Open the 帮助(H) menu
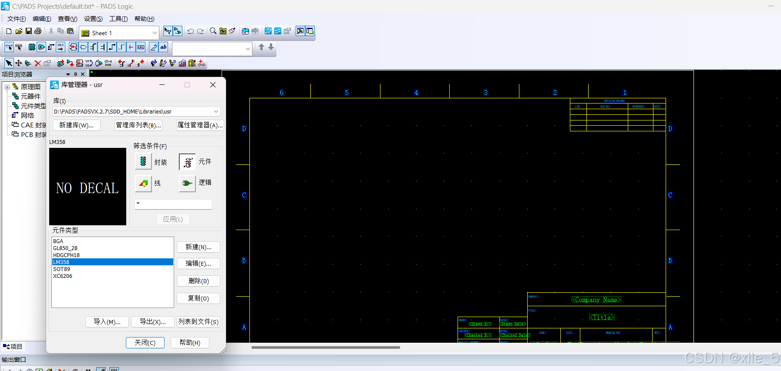Screen dimensions: 781x371 coord(144,19)
